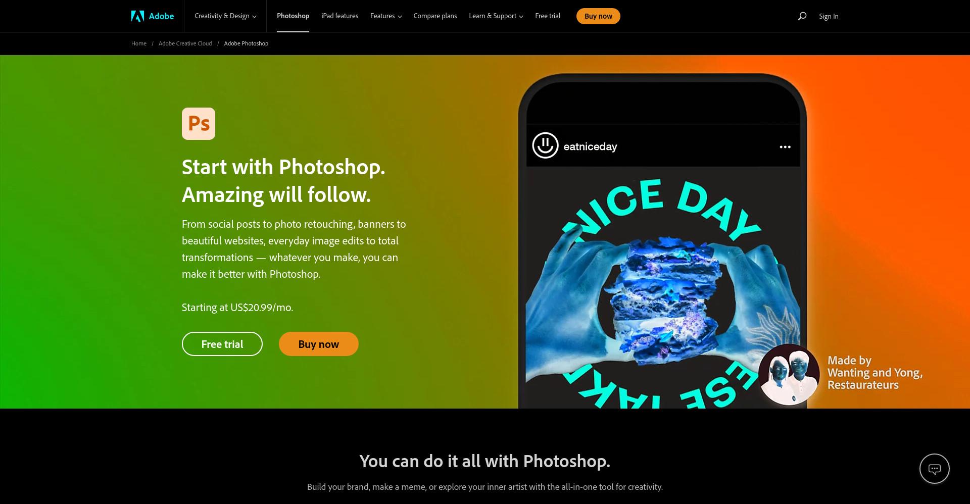The width and height of the screenshot is (970, 504).
Task: Click the orange Buy now navbar button
Action: 598,16
